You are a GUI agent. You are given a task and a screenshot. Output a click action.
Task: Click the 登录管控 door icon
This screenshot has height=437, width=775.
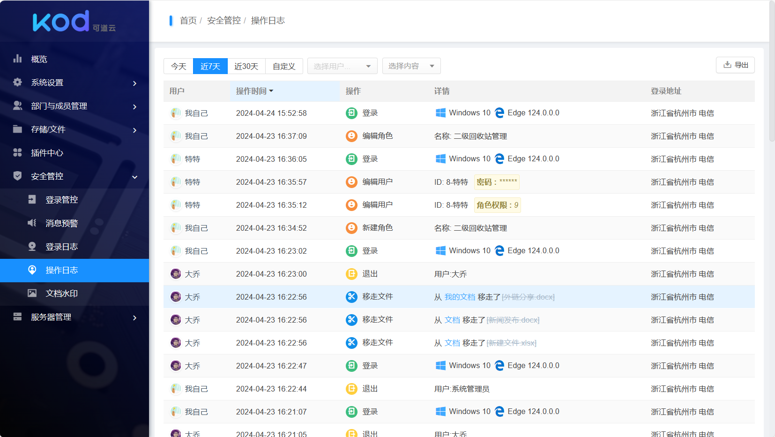[32, 199]
